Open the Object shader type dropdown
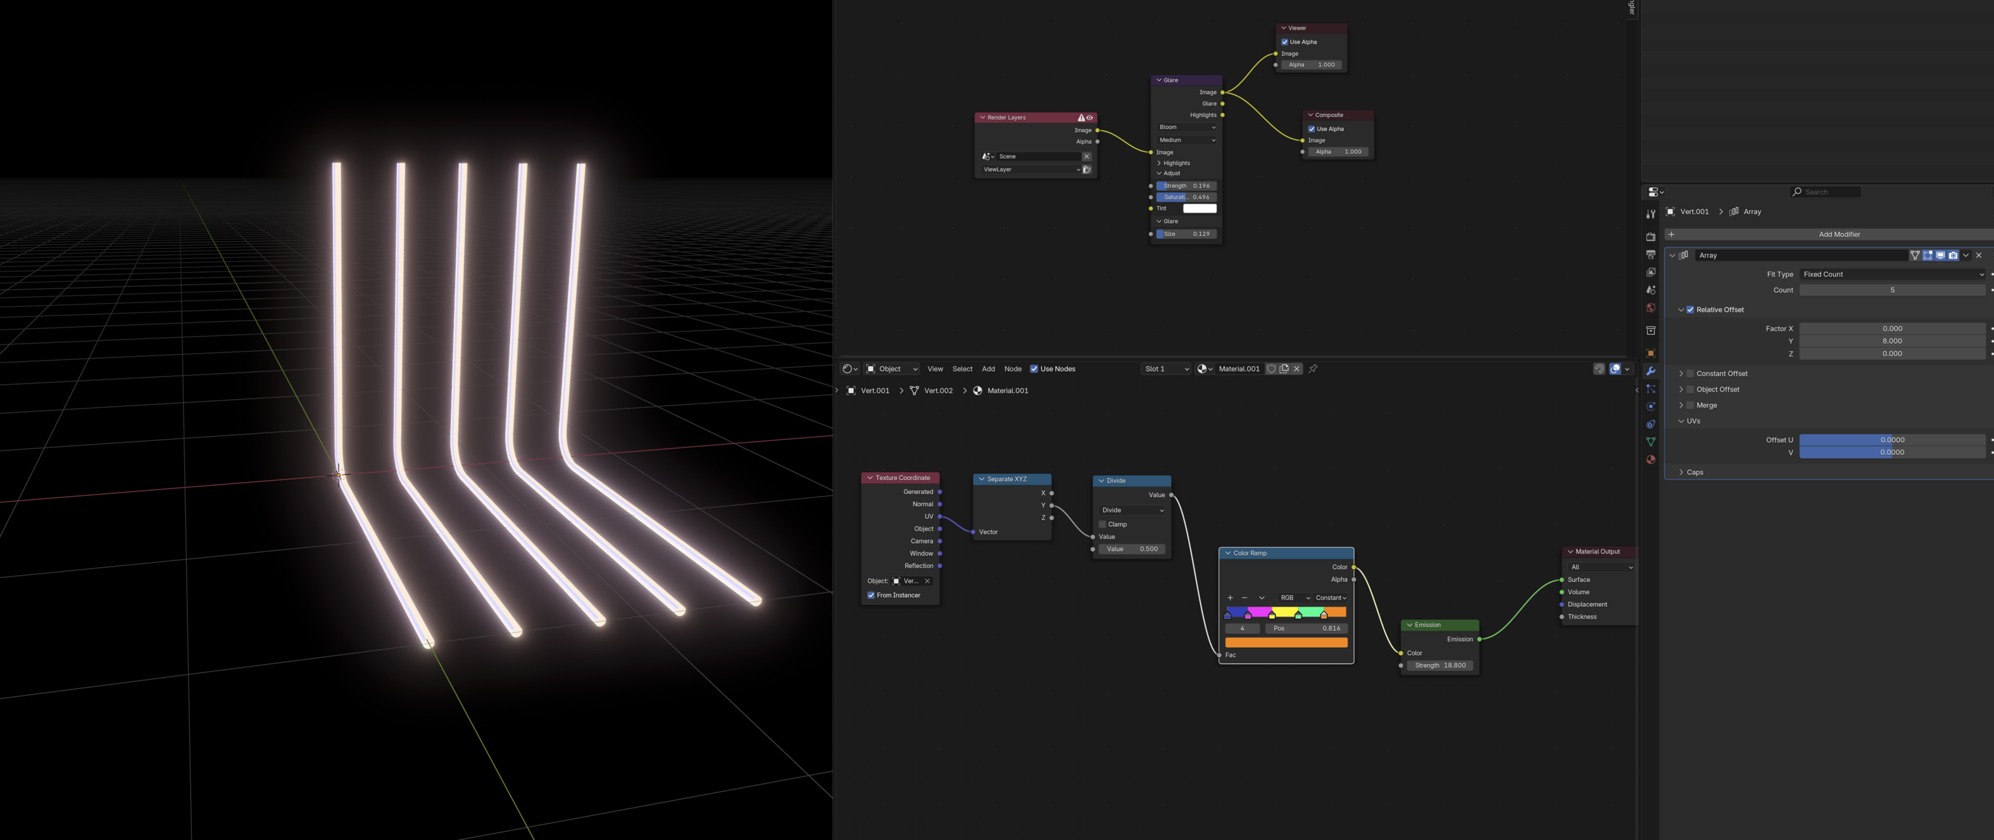Image resolution: width=1994 pixels, height=840 pixels. (x=892, y=369)
